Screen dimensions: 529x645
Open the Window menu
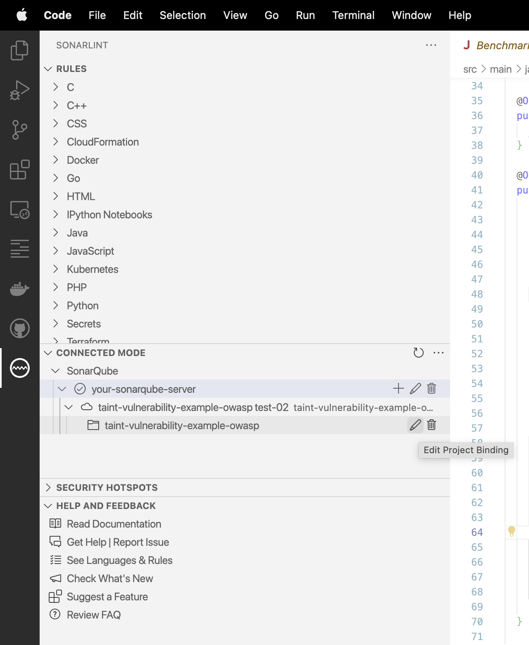pyautogui.click(x=411, y=15)
